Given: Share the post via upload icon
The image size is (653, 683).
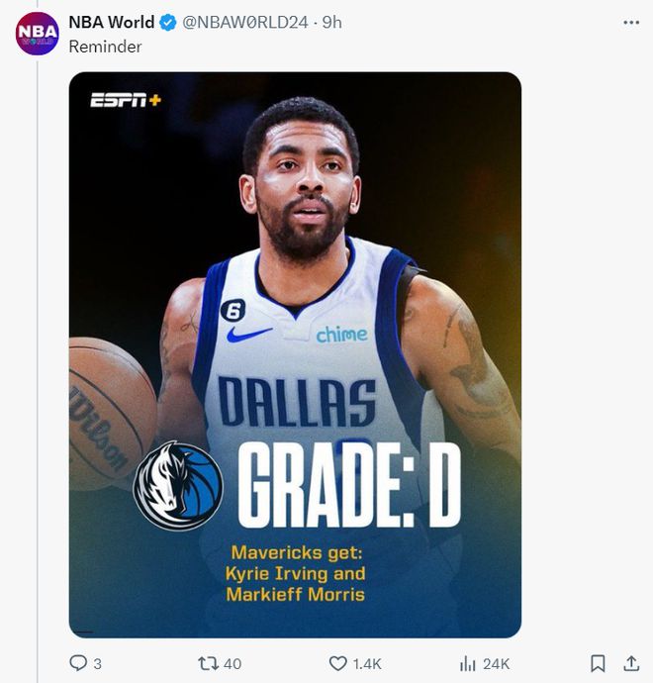Looking at the screenshot, I should 631,663.
